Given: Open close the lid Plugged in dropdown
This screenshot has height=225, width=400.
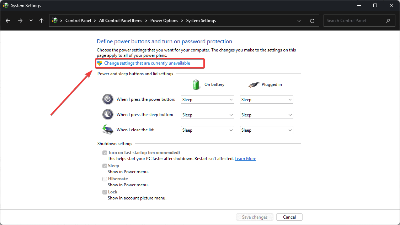Looking at the screenshot, I should point(266,130).
